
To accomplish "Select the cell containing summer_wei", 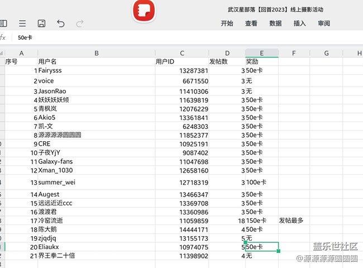I will [x=97, y=183].
